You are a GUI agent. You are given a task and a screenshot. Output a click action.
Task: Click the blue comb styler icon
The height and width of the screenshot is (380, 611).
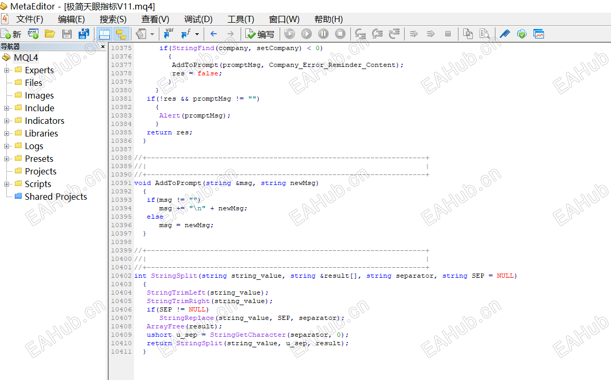tap(505, 34)
